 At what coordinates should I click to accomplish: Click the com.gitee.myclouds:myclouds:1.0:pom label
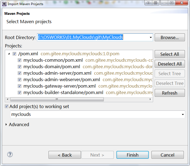point(80,54)
